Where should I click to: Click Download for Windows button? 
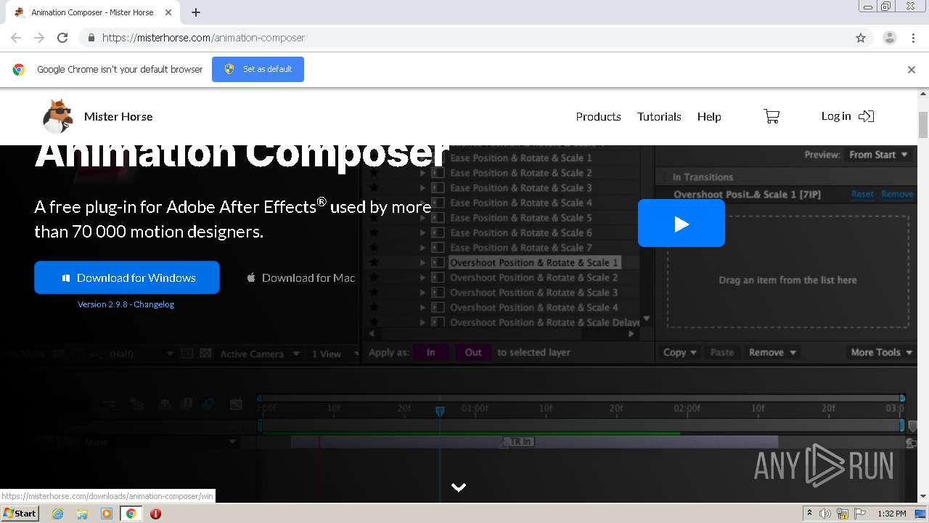pos(127,277)
